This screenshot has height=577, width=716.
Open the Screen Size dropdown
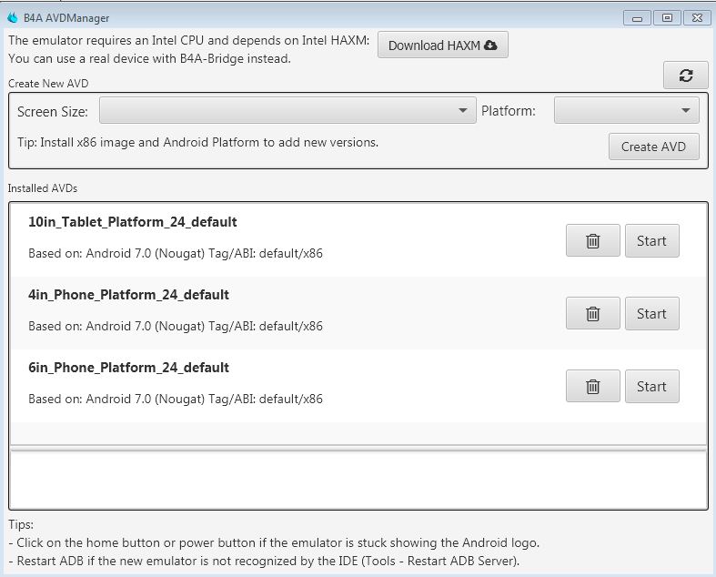point(287,111)
